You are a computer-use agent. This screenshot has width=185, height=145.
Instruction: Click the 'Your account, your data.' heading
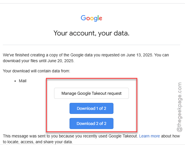tap(91, 33)
